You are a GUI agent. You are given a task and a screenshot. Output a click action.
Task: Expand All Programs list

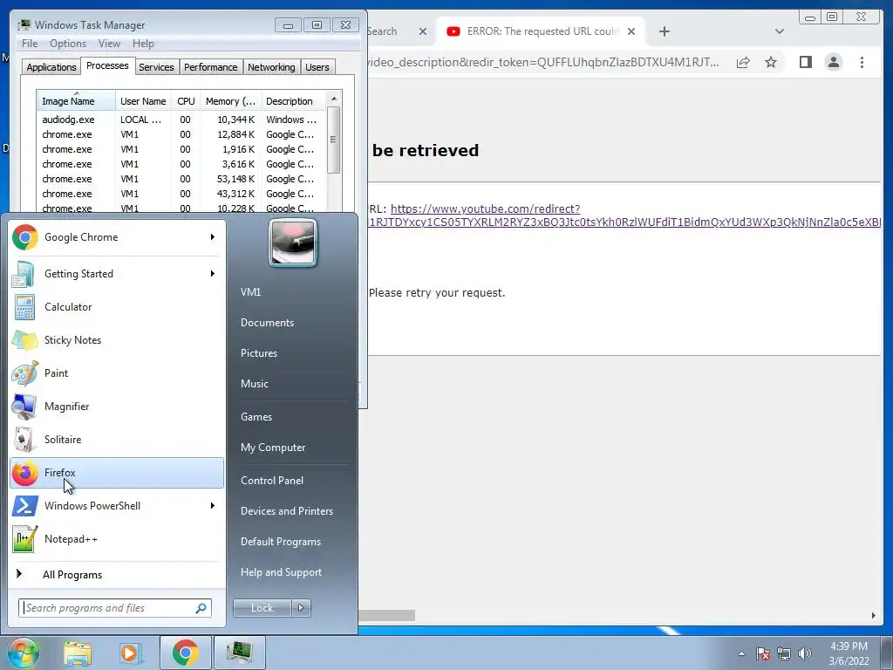click(x=72, y=575)
